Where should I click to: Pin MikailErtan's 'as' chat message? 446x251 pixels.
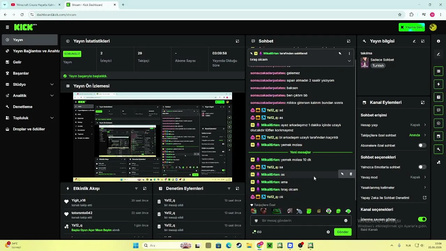(342, 174)
